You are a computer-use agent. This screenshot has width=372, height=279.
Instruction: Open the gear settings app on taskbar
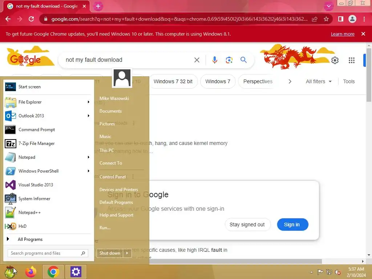pyautogui.click(x=76, y=272)
